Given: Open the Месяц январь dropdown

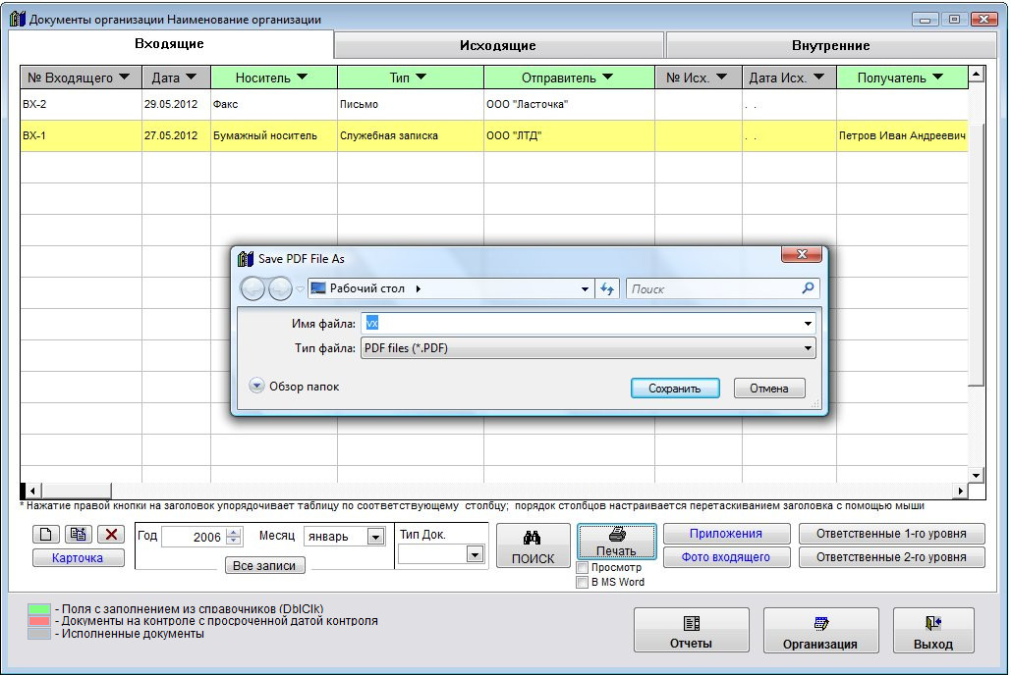Looking at the screenshot, I should (374, 537).
